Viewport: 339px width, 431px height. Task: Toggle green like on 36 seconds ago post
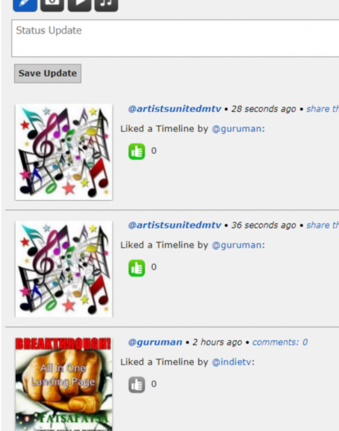[137, 268]
